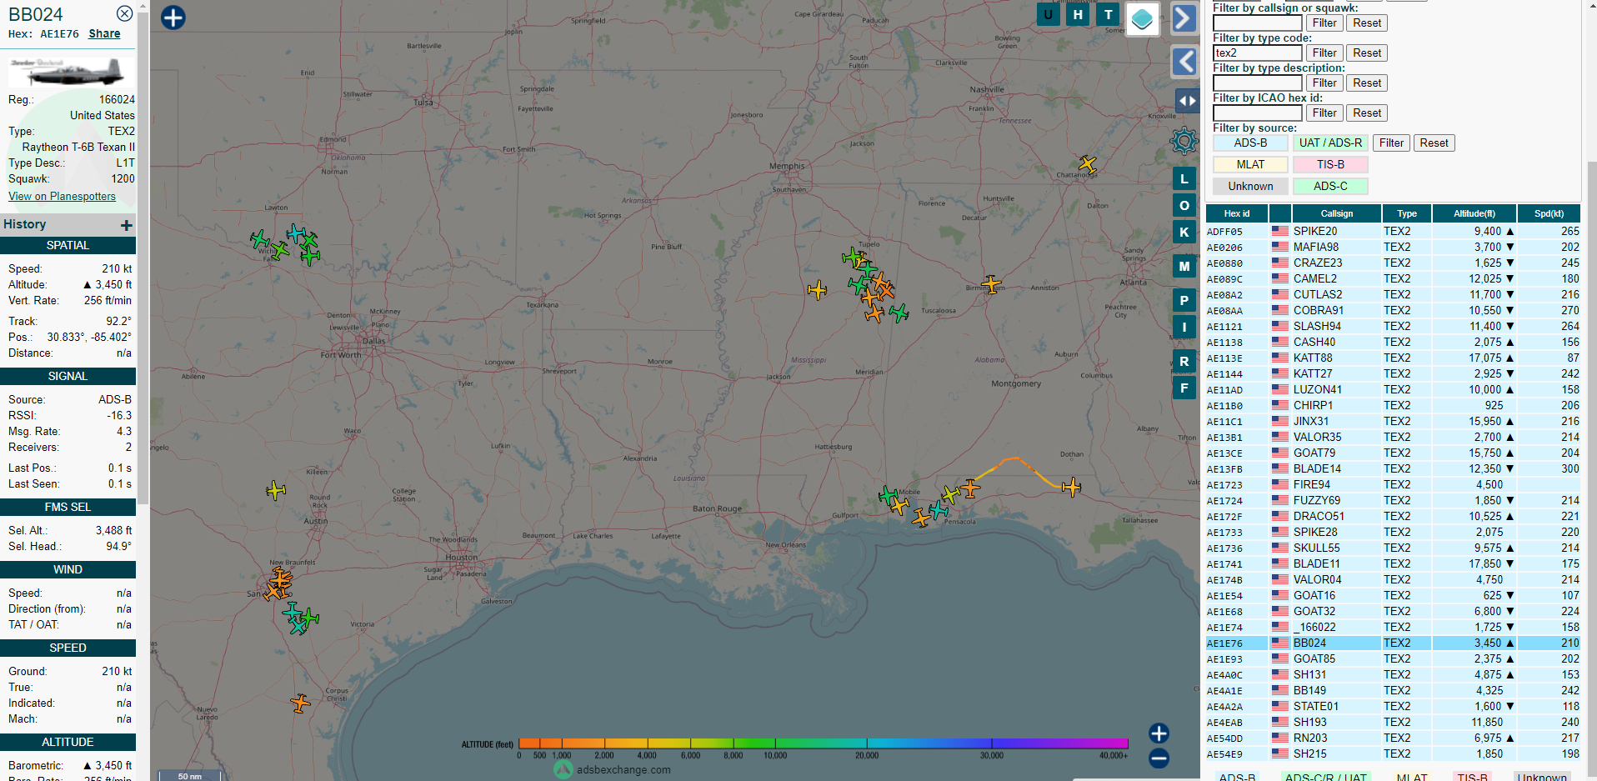Sort table by Spd(kt) column
Screen dimensions: 1597x781
tap(1549, 214)
